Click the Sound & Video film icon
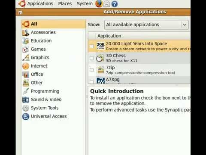 (x=26, y=100)
